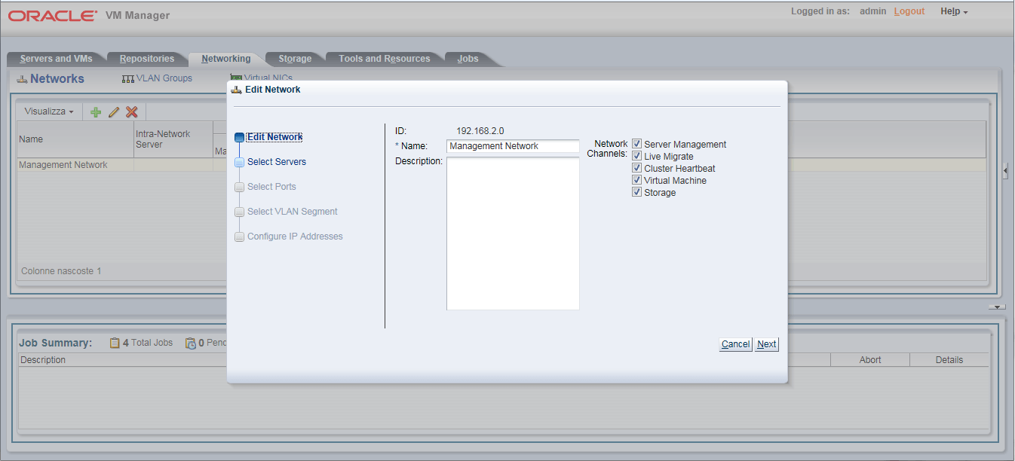Click the Edit Network dialog title icon
Viewport: 1015px width, 461px height.
tap(237, 90)
